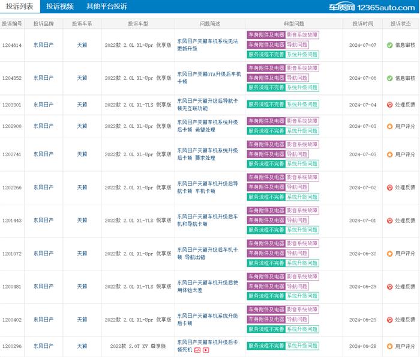Image resolution: width=420 pixels, height=357 pixels.
Task: Click 系统升级问题 tag in row 1201443
Action: [302, 230]
